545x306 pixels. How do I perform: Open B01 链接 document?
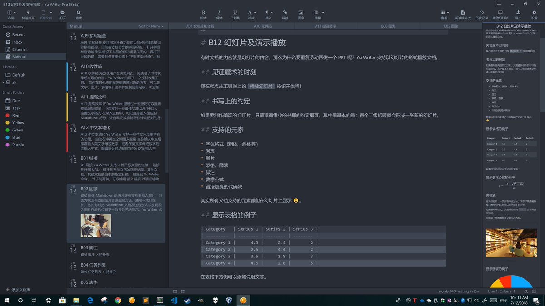(x=116, y=168)
